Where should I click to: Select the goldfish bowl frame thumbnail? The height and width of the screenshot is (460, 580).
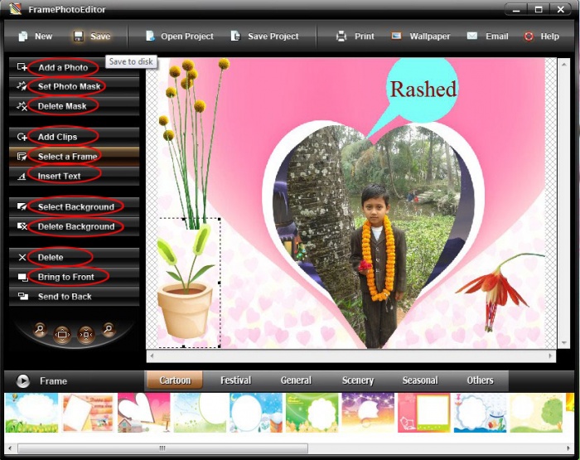click(x=481, y=413)
